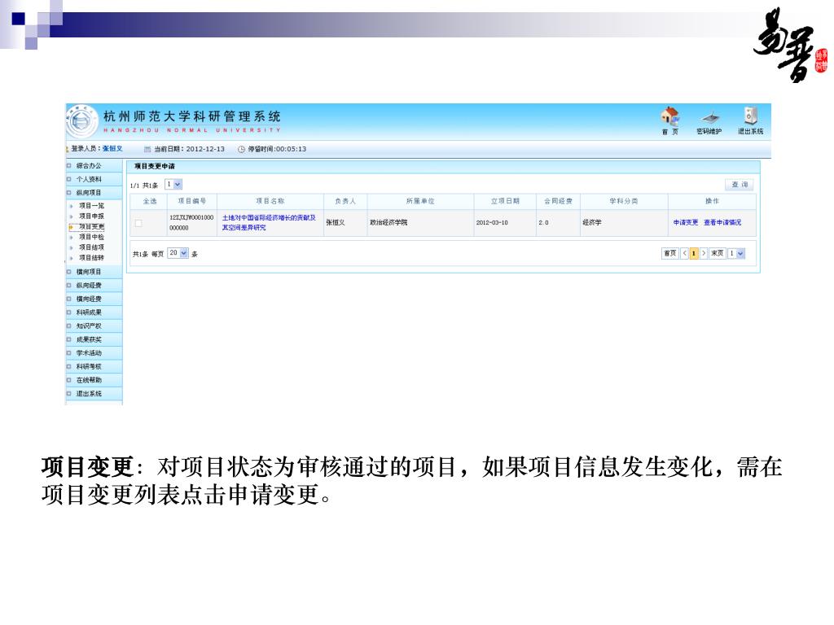Open 科研成果 sidebar menu
Viewport: 834px width, 625px height.
88,312
